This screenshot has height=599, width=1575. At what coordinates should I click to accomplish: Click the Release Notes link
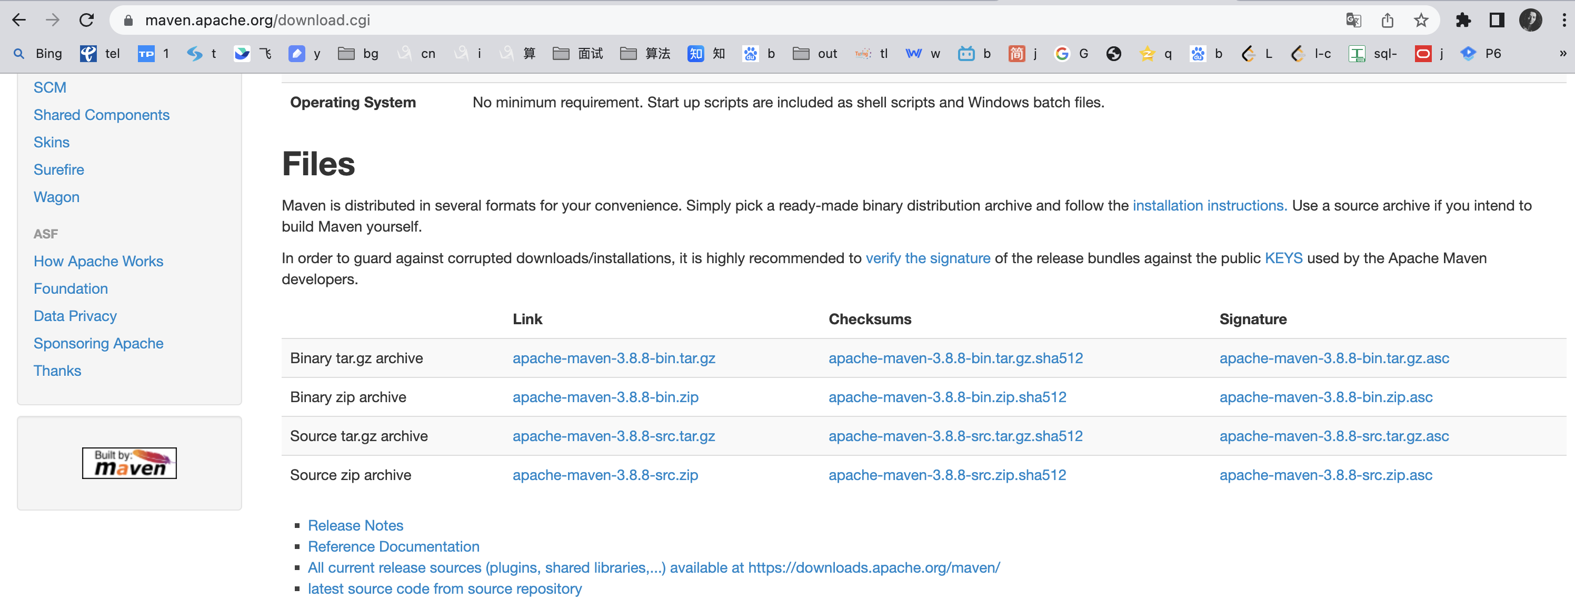[355, 525]
